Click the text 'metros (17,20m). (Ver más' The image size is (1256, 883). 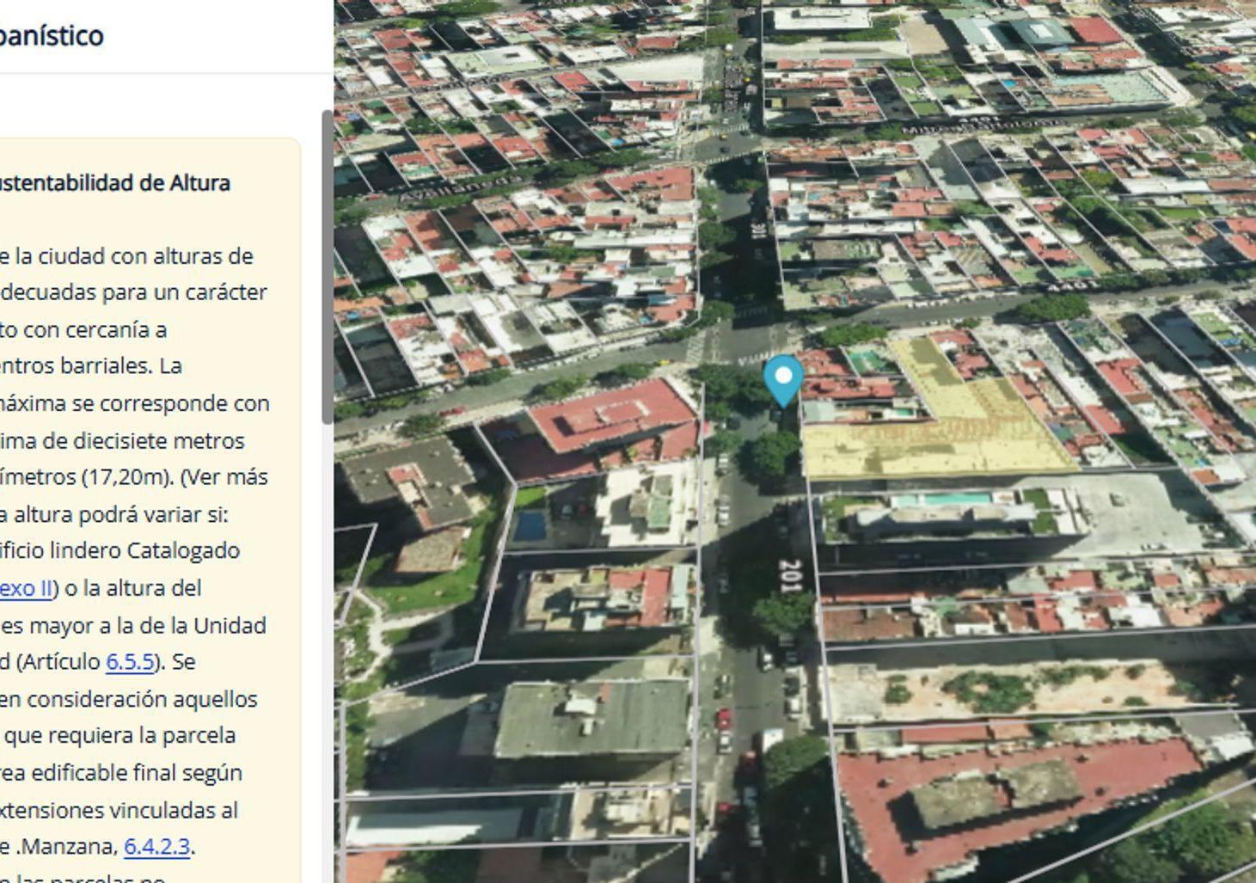[x=133, y=476]
